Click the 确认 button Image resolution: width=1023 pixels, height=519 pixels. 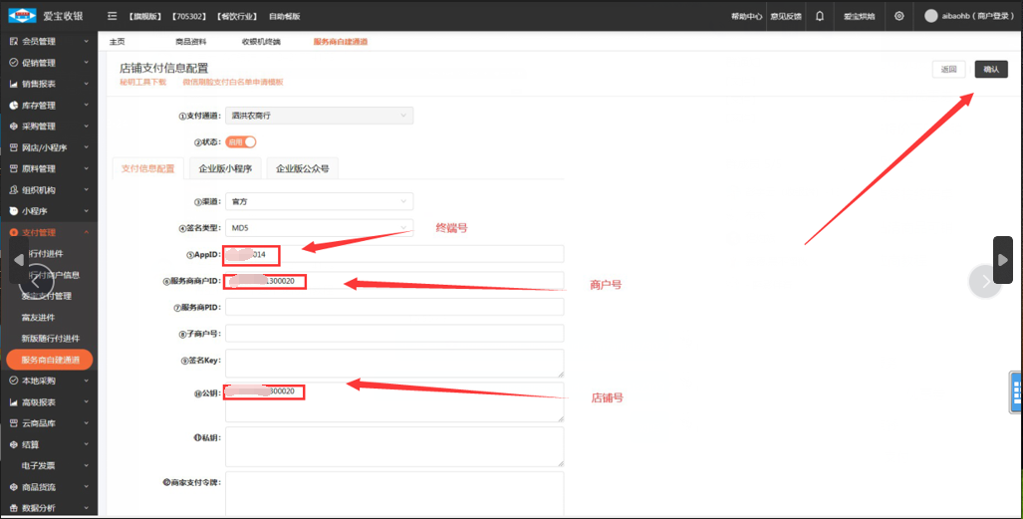[991, 69]
